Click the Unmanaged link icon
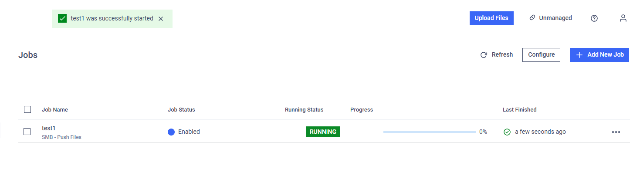 pos(532,18)
